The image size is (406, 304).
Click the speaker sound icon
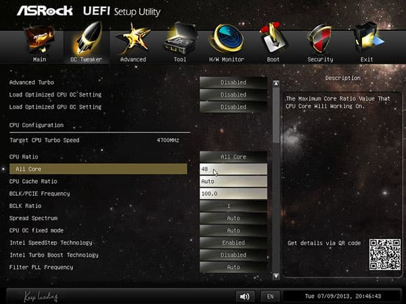(245, 297)
